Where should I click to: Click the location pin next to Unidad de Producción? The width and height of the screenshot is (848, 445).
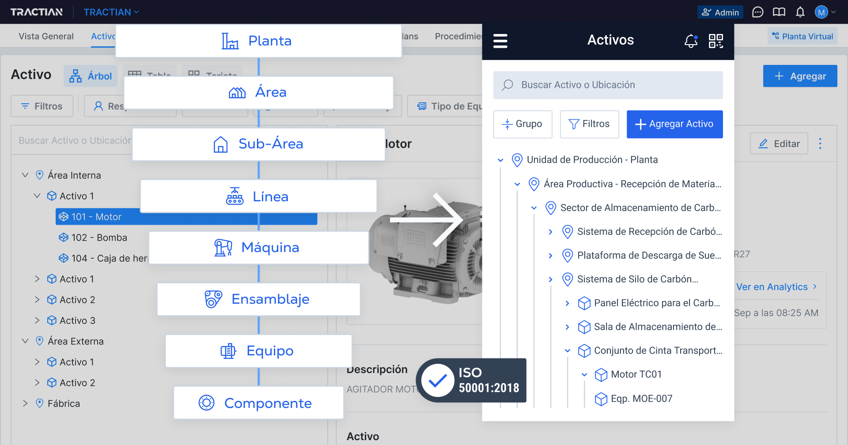point(517,160)
